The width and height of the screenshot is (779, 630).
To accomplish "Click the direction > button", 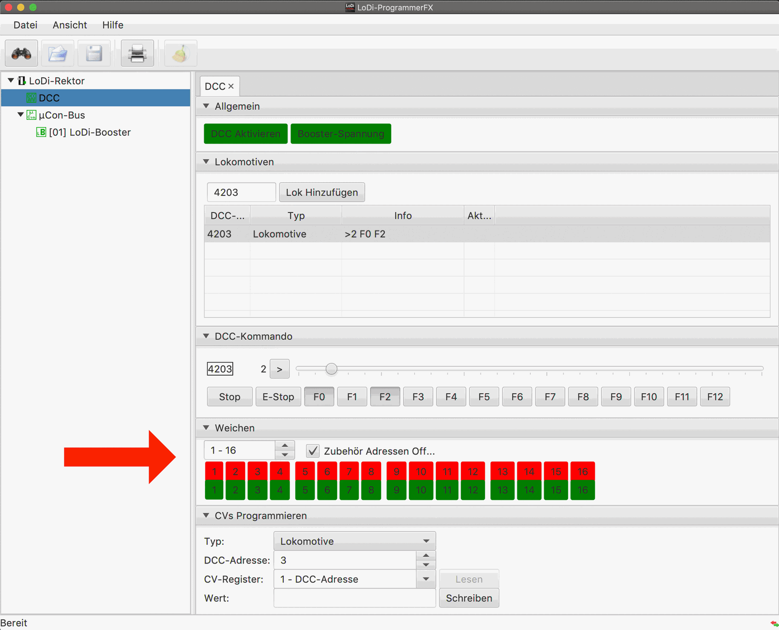I will point(280,369).
